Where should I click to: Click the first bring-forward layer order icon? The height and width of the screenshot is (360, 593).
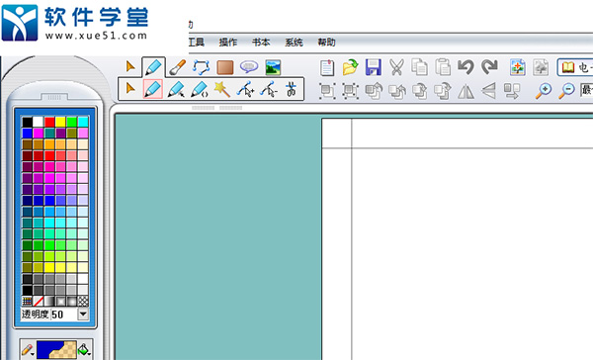374,91
